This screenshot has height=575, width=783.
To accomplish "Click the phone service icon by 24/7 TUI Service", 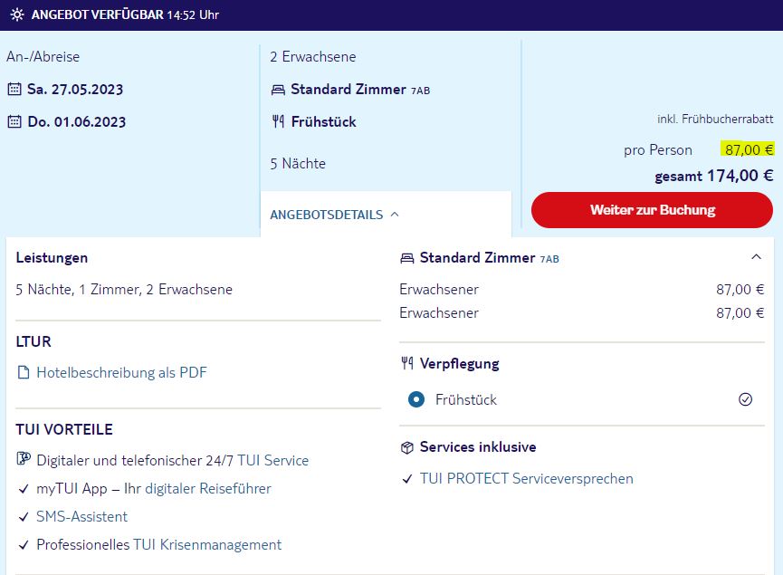I will pyautogui.click(x=24, y=458).
